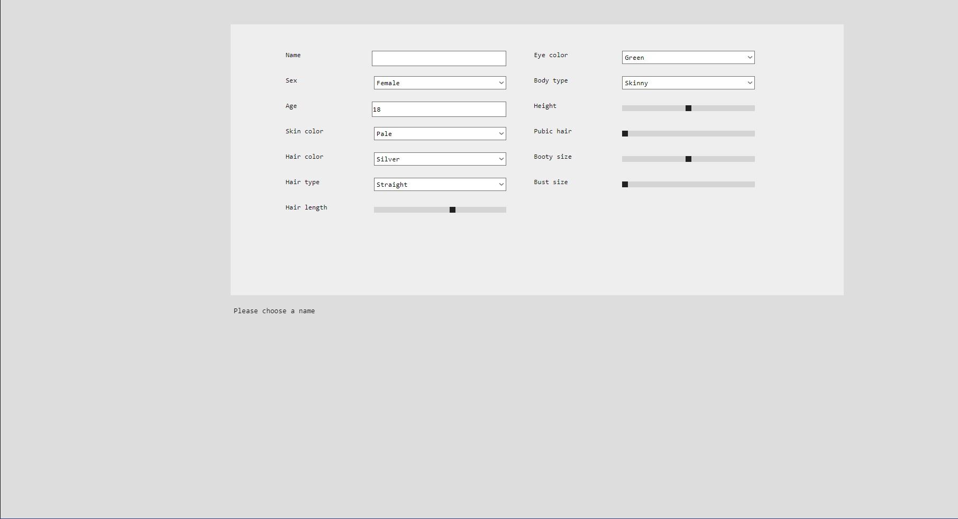958x519 pixels.
Task: Adjust the Booty size slider handle
Action: (688, 159)
